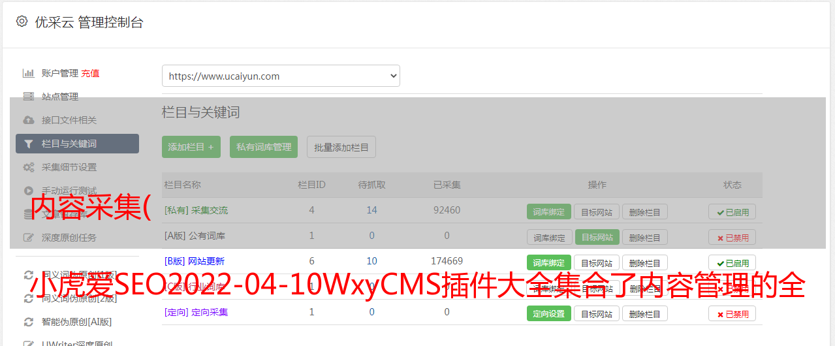The image size is (835, 346).
Task: Open the [A版] 公有词库 column name
Action: pyautogui.click(x=195, y=235)
